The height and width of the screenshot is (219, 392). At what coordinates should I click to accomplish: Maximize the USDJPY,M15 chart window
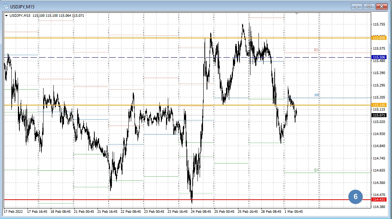[369, 6]
